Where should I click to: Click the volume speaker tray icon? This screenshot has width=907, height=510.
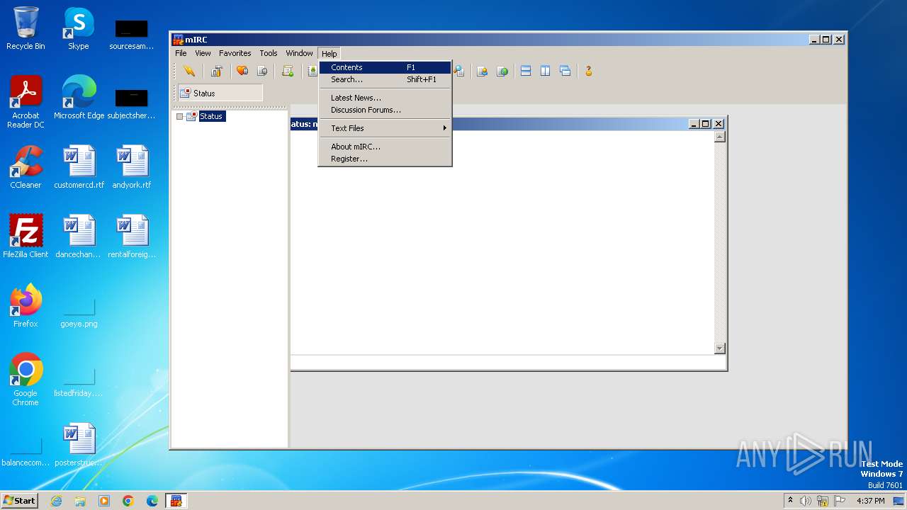click(x=806, y=501)
